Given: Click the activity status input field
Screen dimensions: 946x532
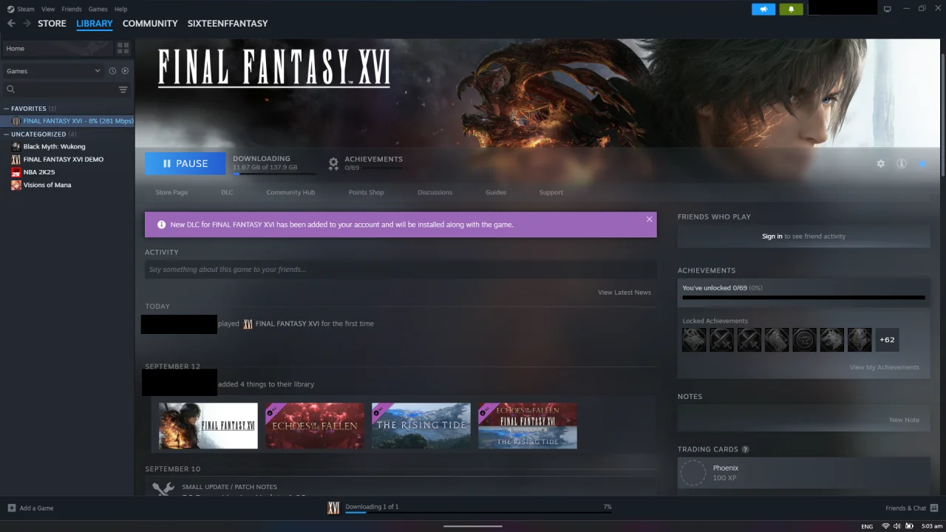Looking at the screenshot, I should [x=401, y=270].
